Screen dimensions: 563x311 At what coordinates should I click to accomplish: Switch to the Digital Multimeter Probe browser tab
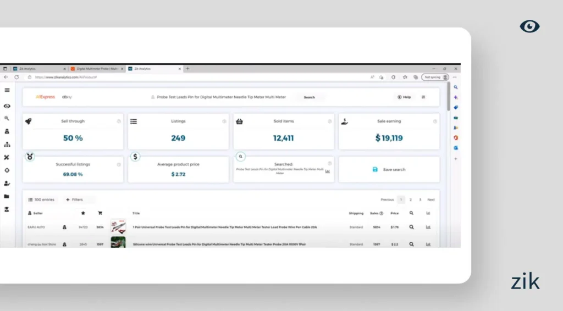(96, 69)
